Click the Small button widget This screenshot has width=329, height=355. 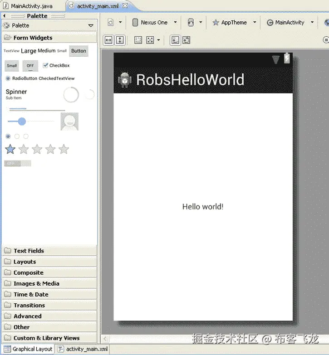pyautogui.click(x=12, y=66)
